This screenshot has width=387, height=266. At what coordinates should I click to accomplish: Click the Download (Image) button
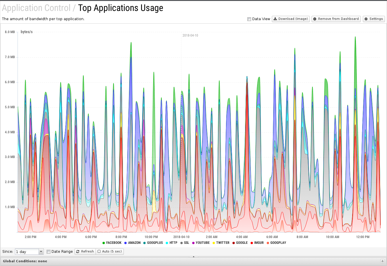pyautogui.click(x=291, y=19)
